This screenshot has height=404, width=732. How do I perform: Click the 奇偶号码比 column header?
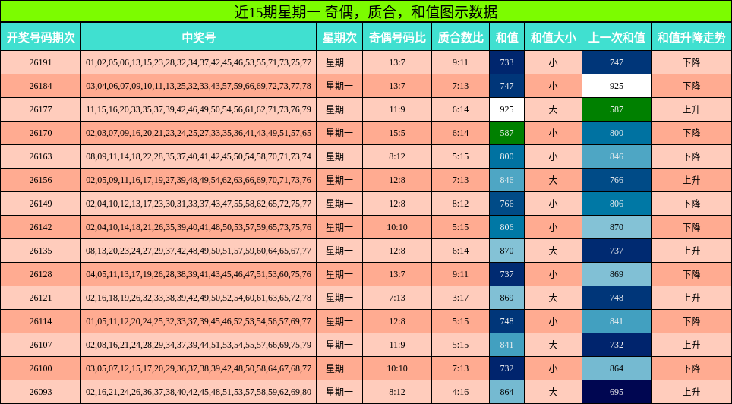pos(397,37)
